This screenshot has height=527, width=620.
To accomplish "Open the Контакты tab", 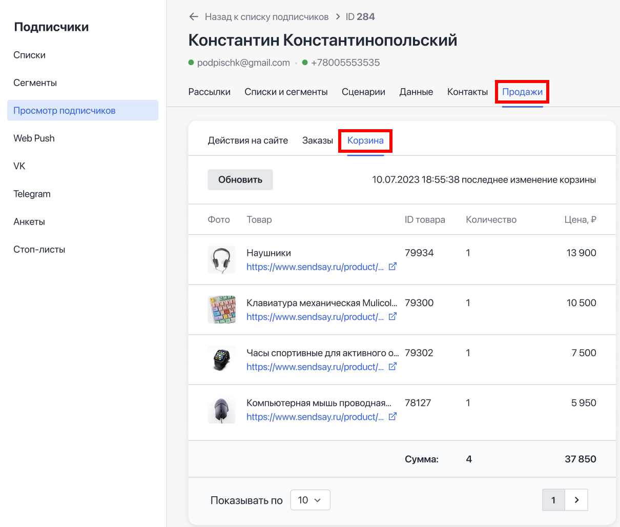I will coord(467,92).
